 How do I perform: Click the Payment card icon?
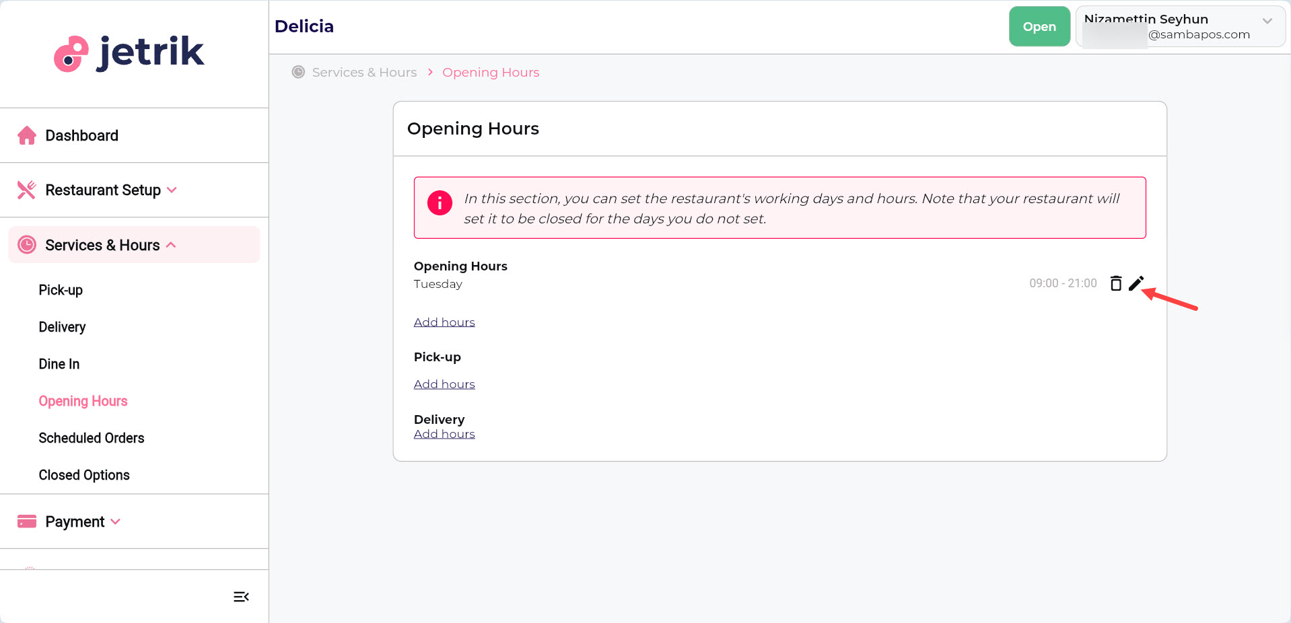pos(27,521)
